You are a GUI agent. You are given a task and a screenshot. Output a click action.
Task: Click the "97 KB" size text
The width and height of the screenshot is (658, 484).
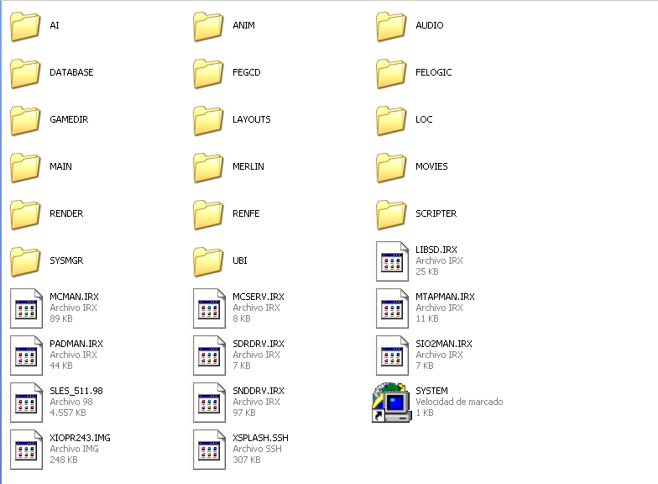tap(243, 413)
